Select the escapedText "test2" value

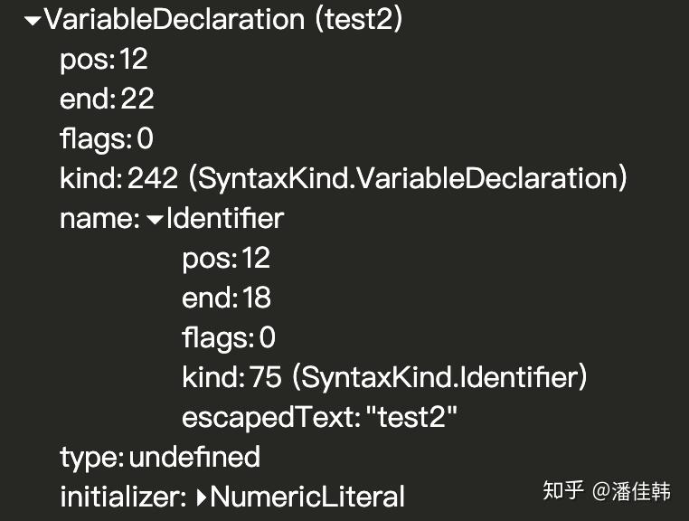click(411, 418)
